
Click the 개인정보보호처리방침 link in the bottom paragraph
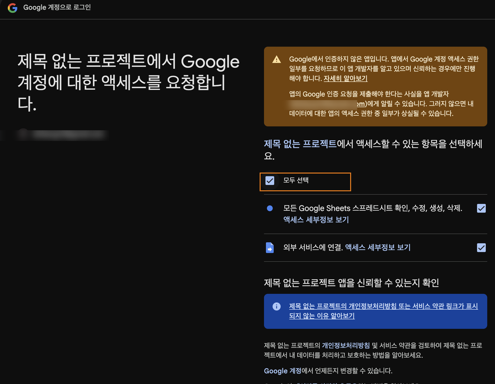(x=346, y=345)
